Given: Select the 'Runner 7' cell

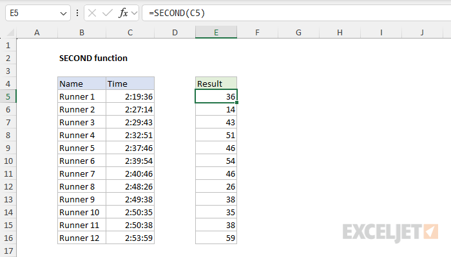Looking at the screenshot, I should [x=82, y=174].
